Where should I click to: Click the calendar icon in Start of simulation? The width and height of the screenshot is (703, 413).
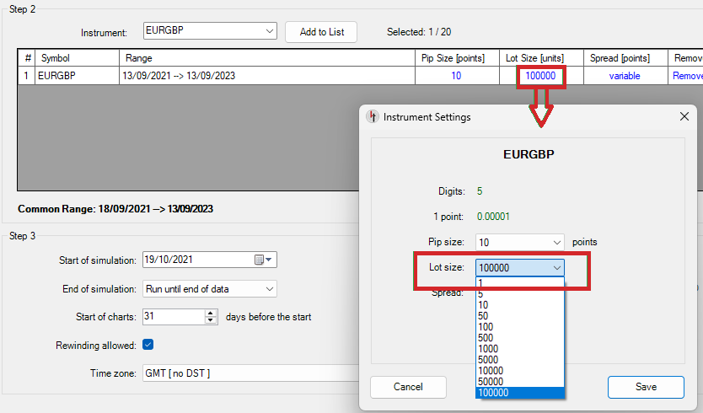pyautogui.click(x=260, y=260)
